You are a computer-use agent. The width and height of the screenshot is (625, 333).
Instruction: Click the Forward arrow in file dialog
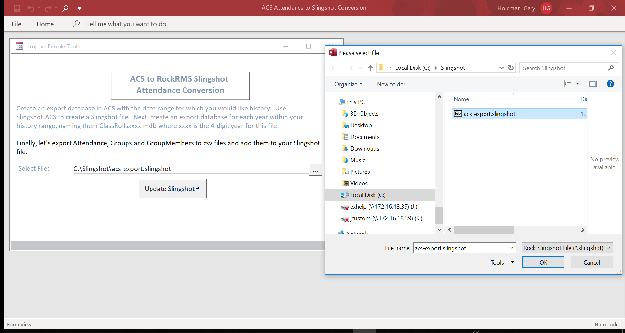pos(349,68)
